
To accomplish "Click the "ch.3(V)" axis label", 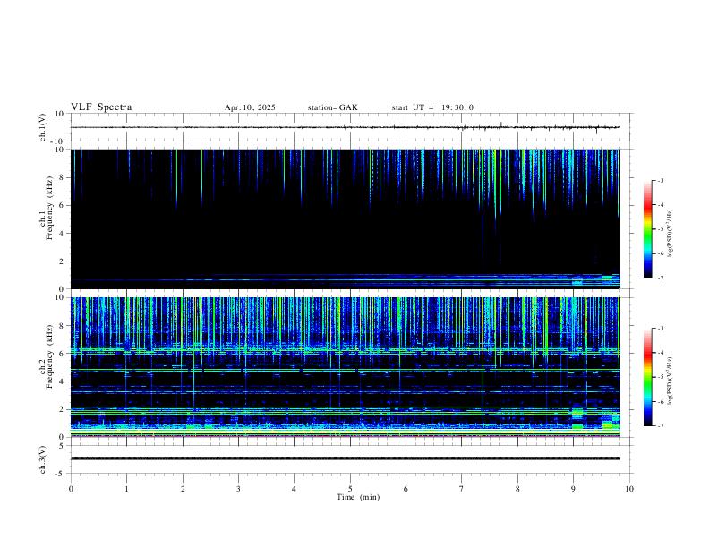I will coord(43,459).
